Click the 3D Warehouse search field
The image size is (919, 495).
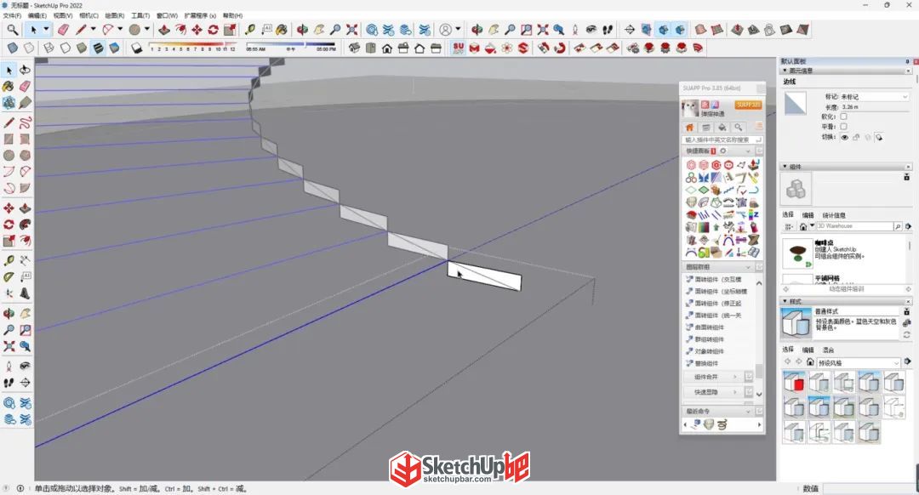pyautogui.click(x=854, y=226)
